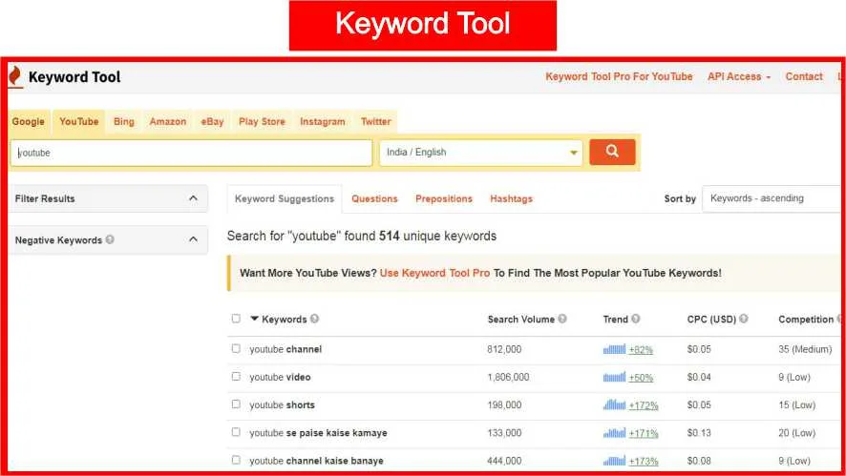Switch to the YouTube tab
The height and width of the screenshot is (476, 846).
(78, 121)
